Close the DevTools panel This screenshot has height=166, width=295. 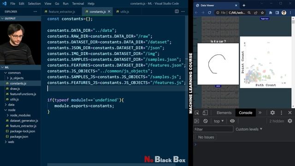(x=290, y=113)
